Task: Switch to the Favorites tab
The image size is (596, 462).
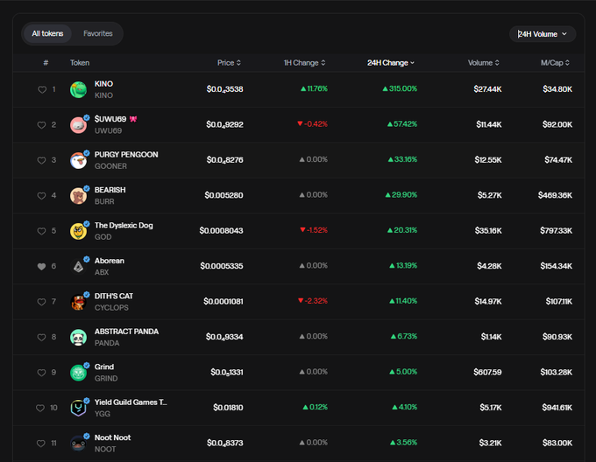Action: click(97, 33)
